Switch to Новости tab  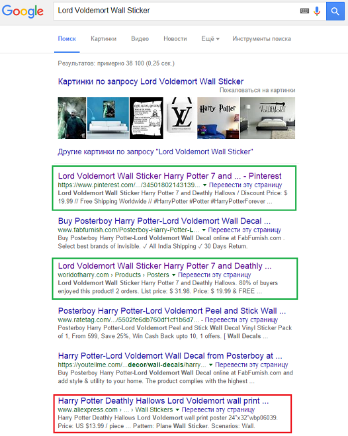coord(175,38)
